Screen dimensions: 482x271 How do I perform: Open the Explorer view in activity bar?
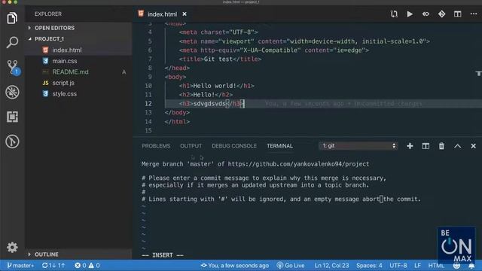12,18
